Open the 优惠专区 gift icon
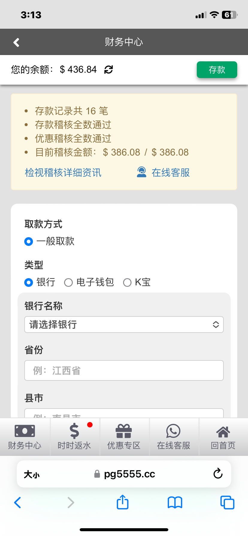 [x=124, y=437]
